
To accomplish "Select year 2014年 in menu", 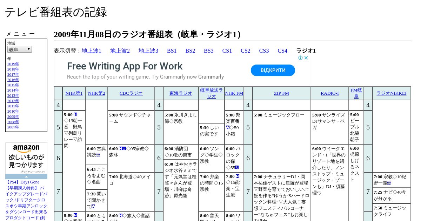I will coord(13,90).
